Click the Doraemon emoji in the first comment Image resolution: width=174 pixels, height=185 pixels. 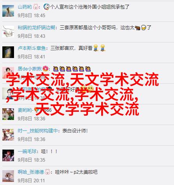[x=46, y=7]
